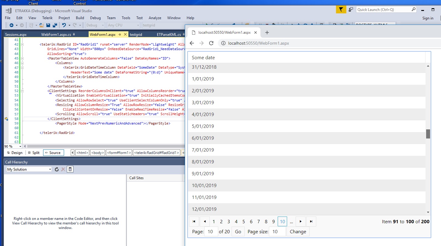Open the Telerik menu
The image size is (441, 246).
[47, 18]
